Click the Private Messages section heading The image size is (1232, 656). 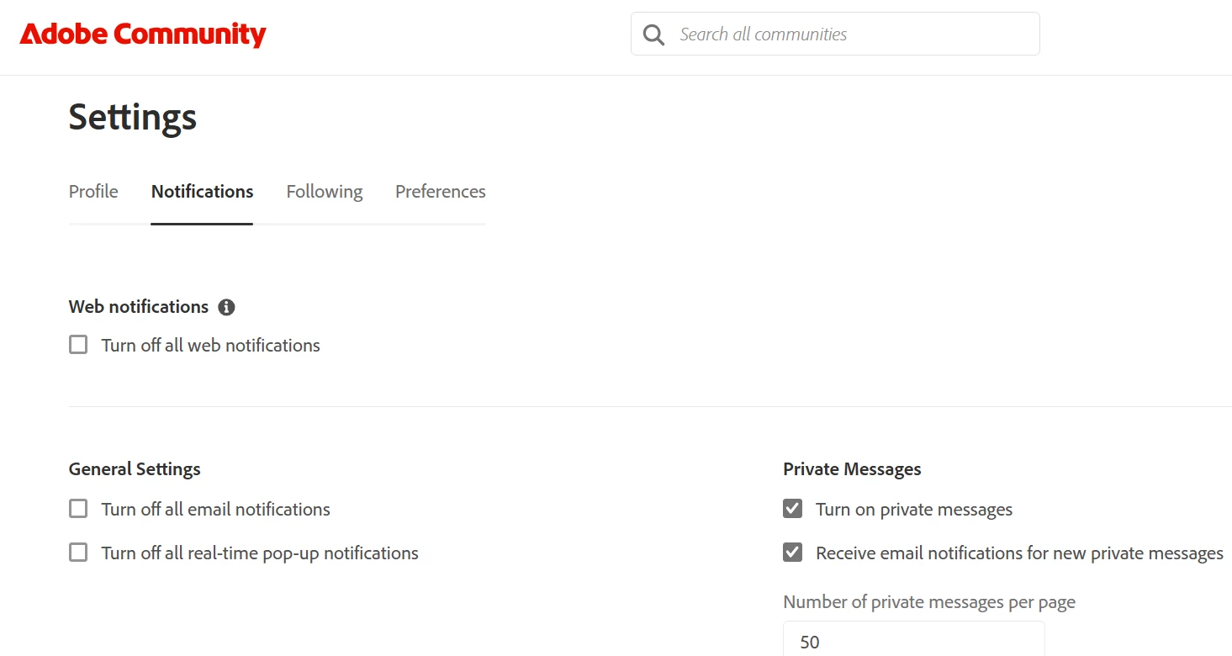point(852,469)
